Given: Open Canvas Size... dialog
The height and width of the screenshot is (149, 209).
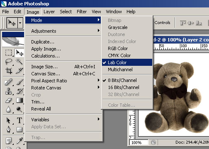Looking at the screenshot, I should coord(63,74).
